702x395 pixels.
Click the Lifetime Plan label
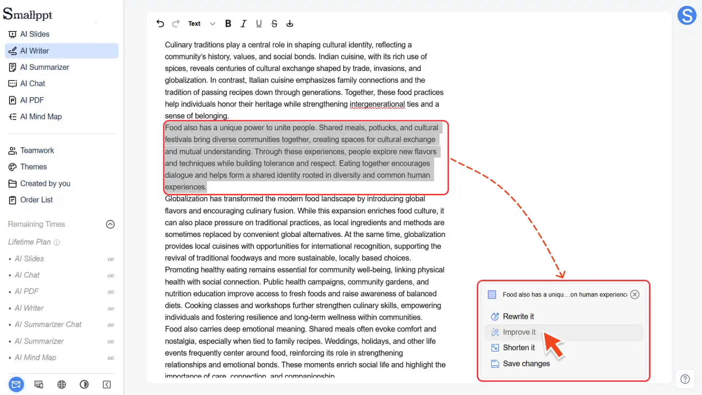[29, 242]
